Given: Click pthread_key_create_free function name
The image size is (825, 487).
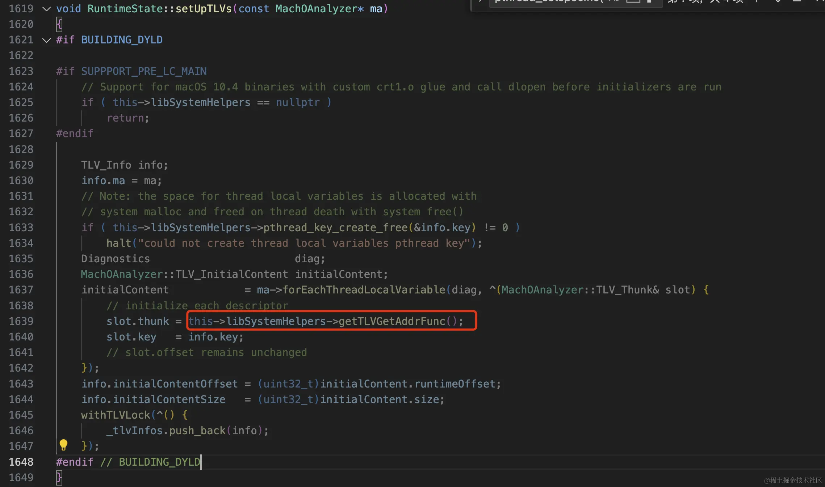Looking at the screenshot, I should pos(335,228).
